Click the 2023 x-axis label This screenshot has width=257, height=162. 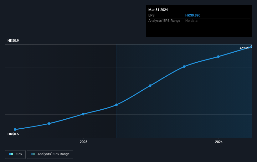click(84, 142)
